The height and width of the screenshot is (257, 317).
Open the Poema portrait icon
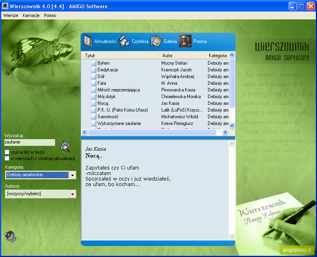(x=185, y=41)
